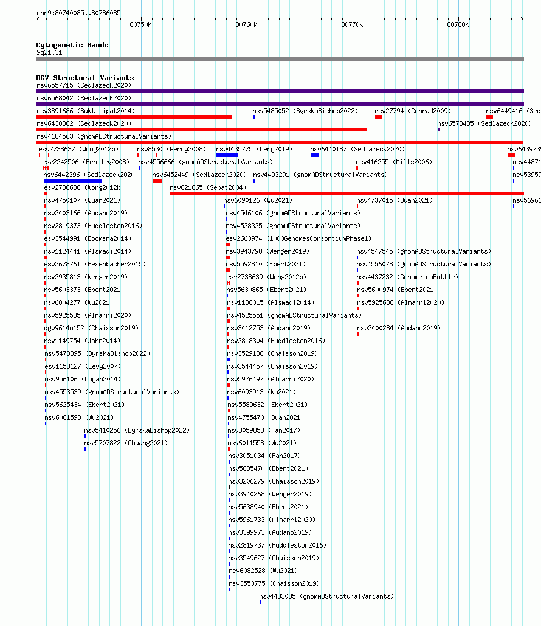Select the purple bar under nsv6568042
Viewport: 541px width, 626px height.
[280, 104]
